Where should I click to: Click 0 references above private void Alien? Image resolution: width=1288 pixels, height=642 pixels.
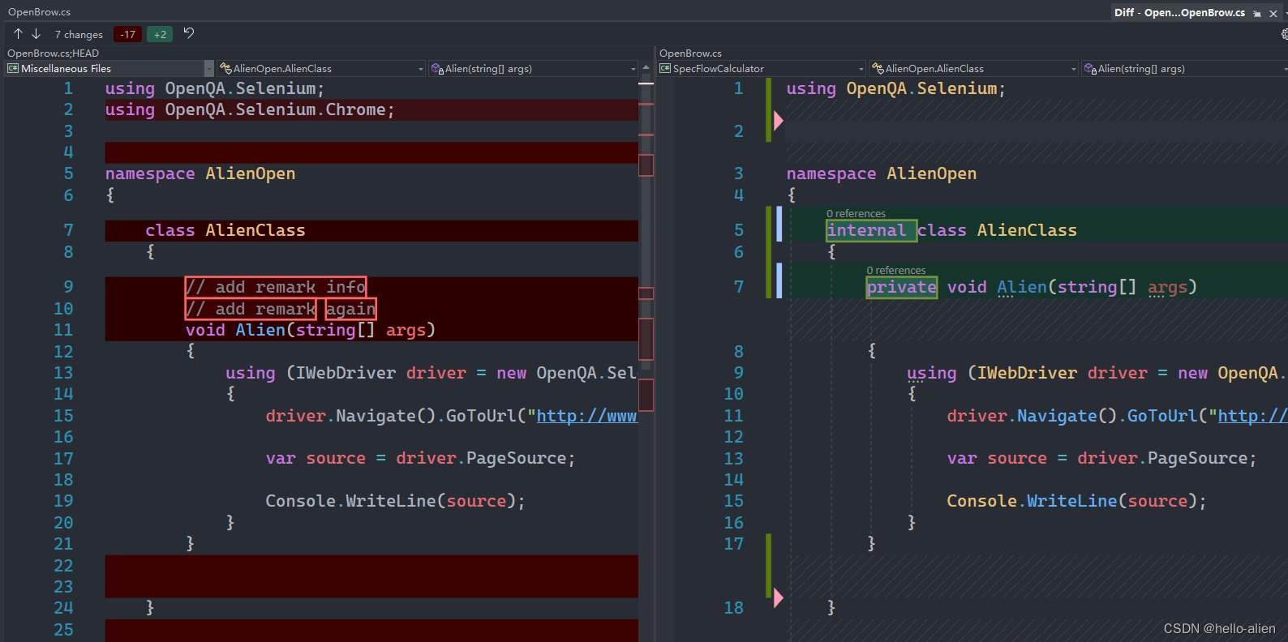(x=895, y=271)
